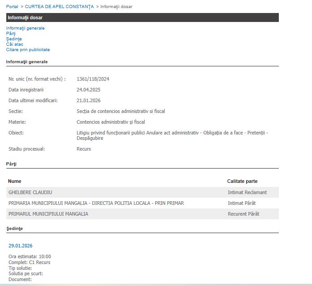312x286 pixels.
Task: Open the 29.01.2026 hearing date link
Action: (20, 246)
